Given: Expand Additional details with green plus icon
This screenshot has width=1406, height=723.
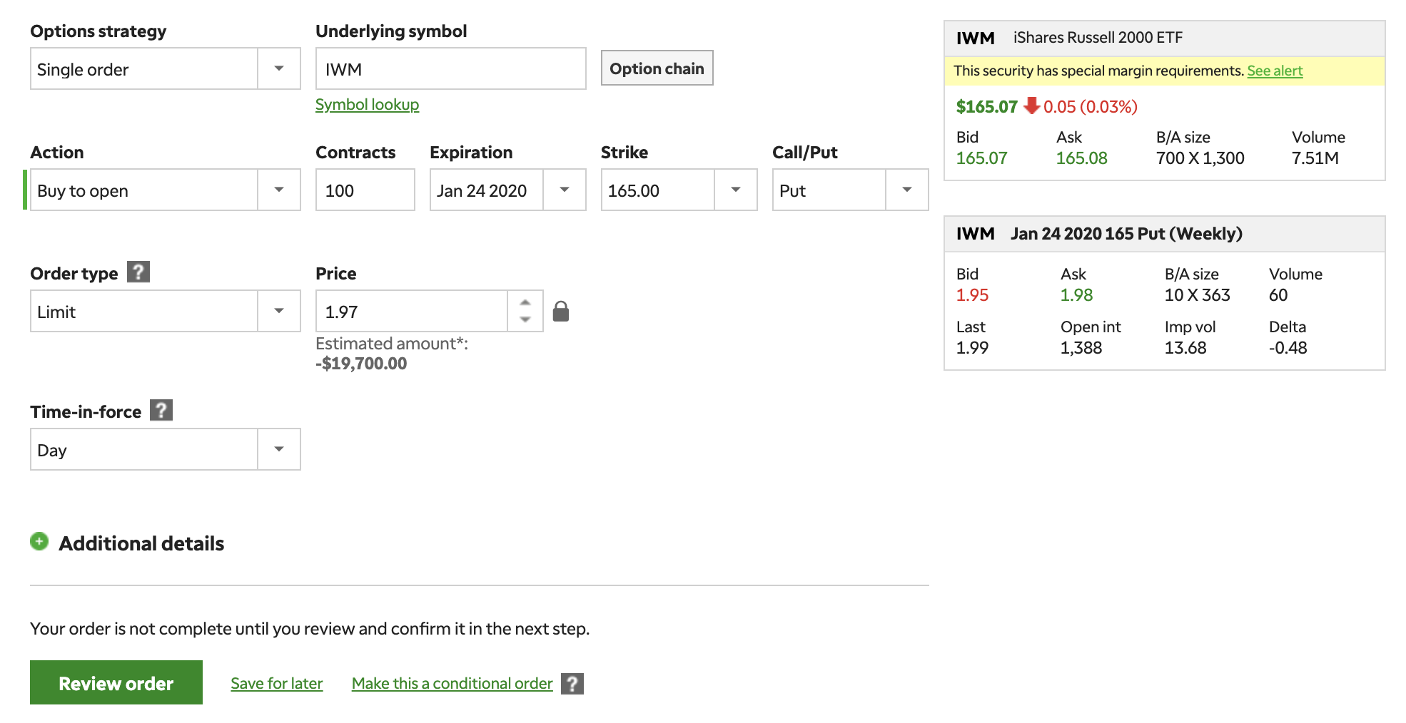Looking at the screenshot, I should (x=39, y=542).
